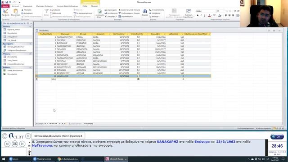This screenshot has height=162, width=288.
Task: Click the previous question arrow in test panel
Action: click(7, 144)
